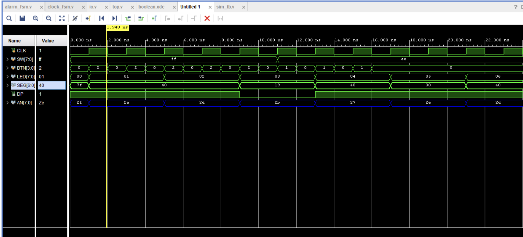The image size is (523, 237).
Task: Click the greyed previous marker icon
Action: (x=167, y=18)
